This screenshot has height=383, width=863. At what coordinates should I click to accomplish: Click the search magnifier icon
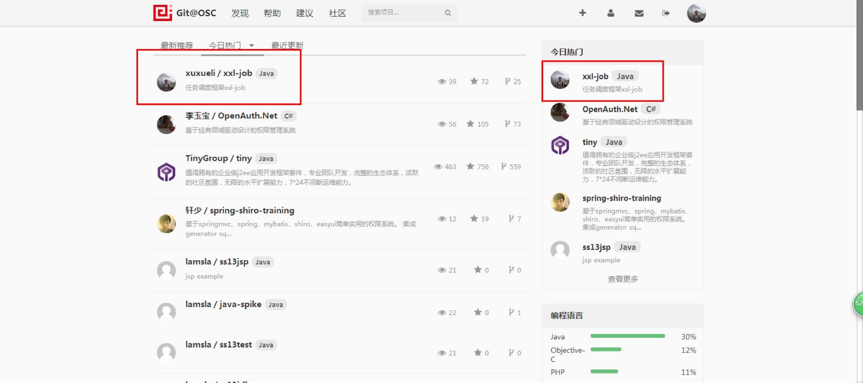[x=448, y=13]
